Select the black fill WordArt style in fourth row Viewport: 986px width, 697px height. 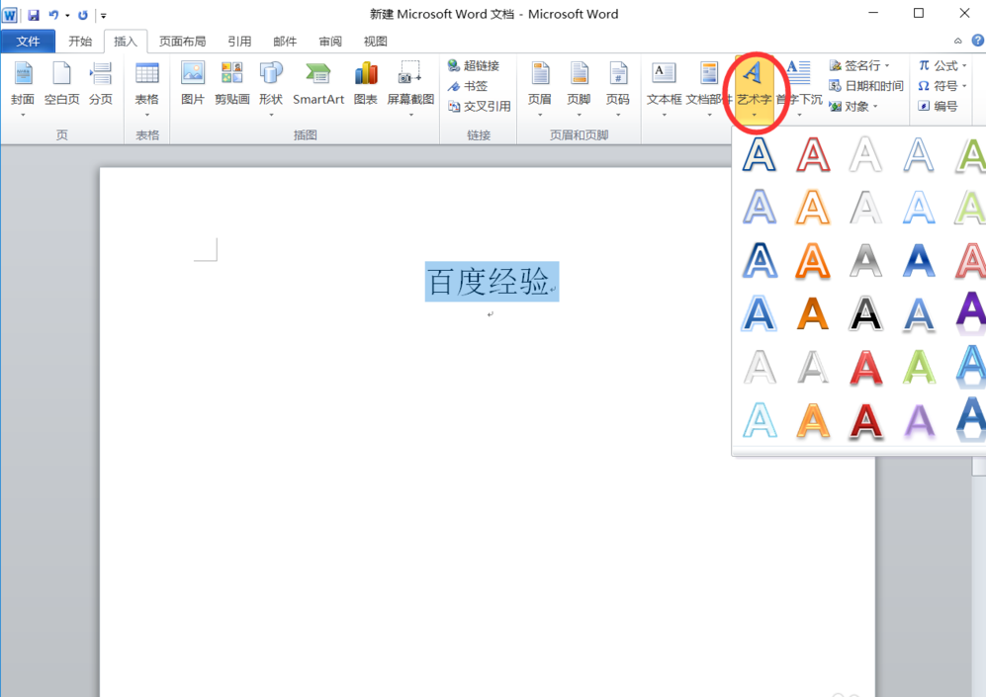(866, 313)
